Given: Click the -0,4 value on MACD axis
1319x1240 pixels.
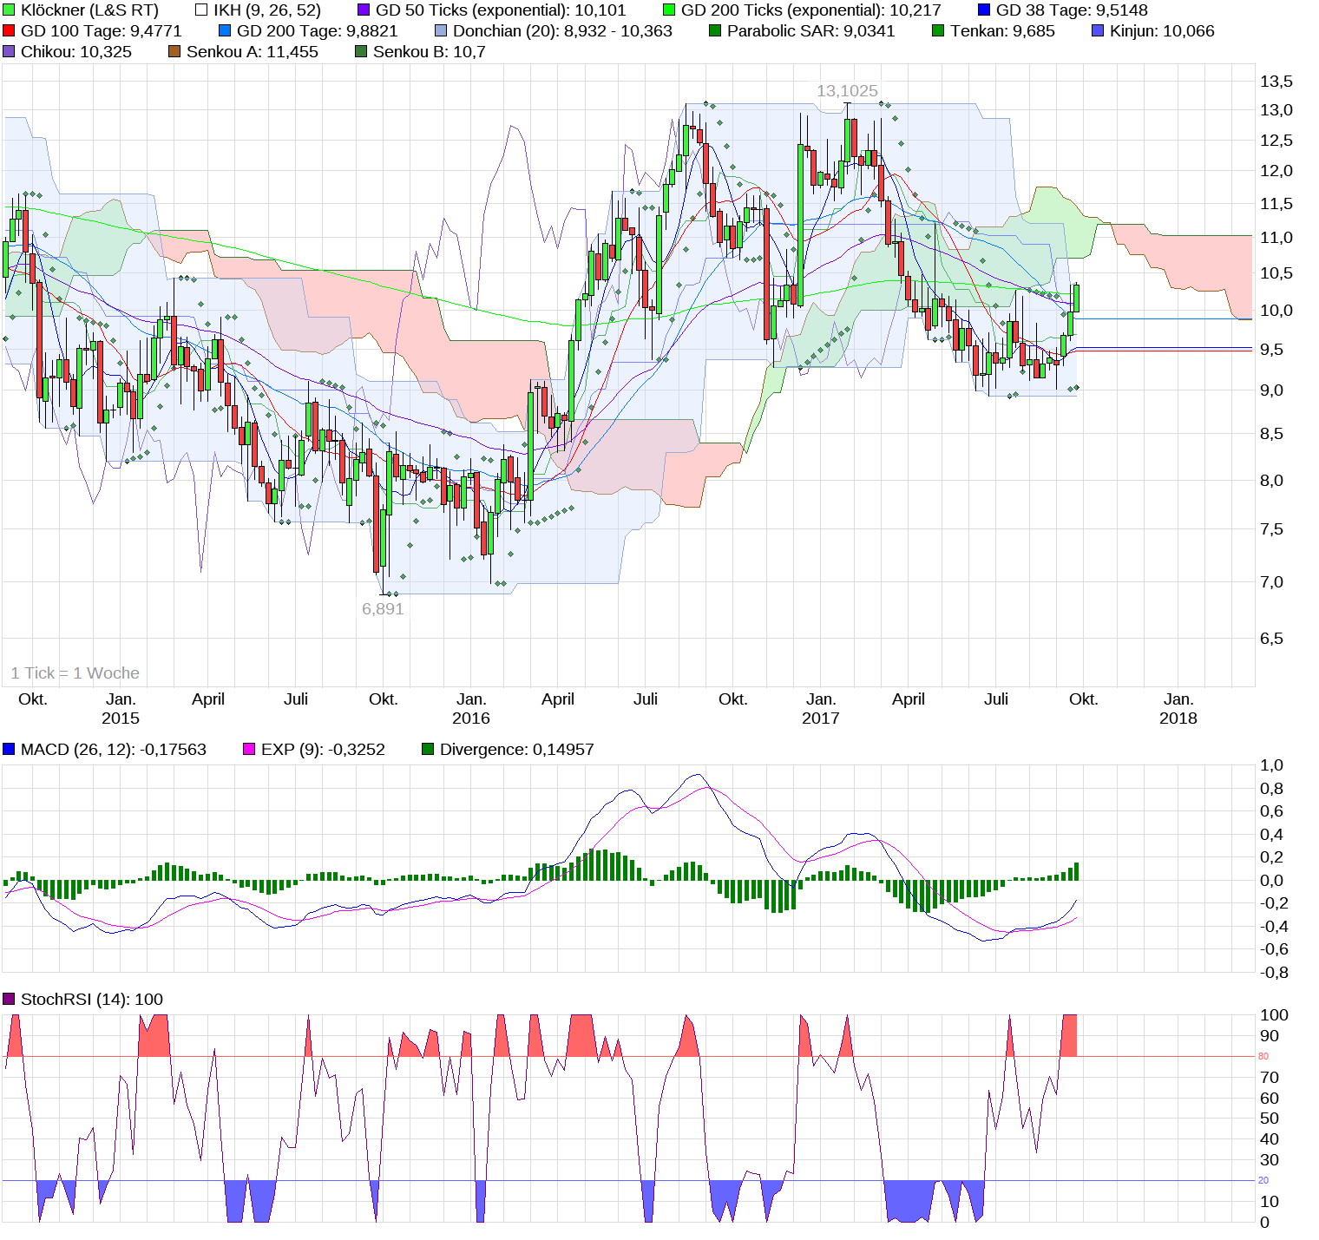Looking at the screenshot, I should pyautogui.click(x=1274, y=927).
